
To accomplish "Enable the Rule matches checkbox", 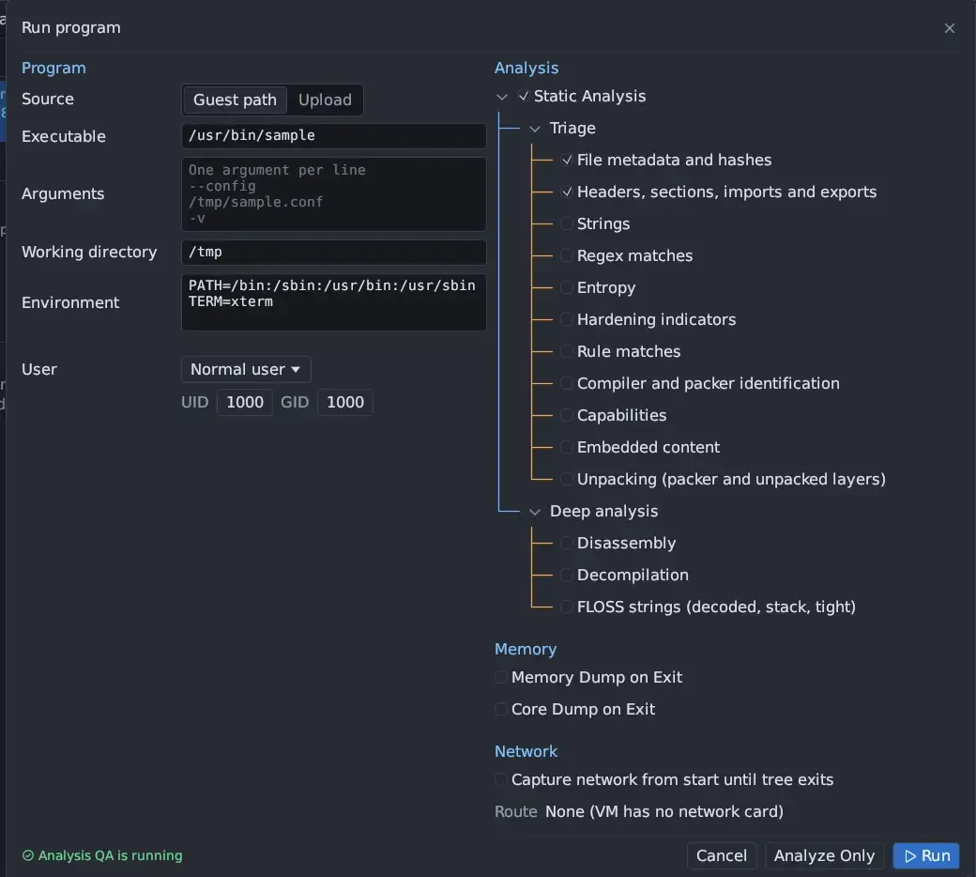I will click(567, 351).
